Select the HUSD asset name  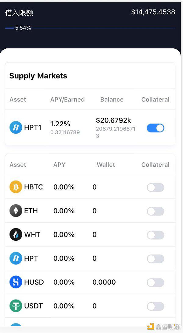(x=34, y=282)
